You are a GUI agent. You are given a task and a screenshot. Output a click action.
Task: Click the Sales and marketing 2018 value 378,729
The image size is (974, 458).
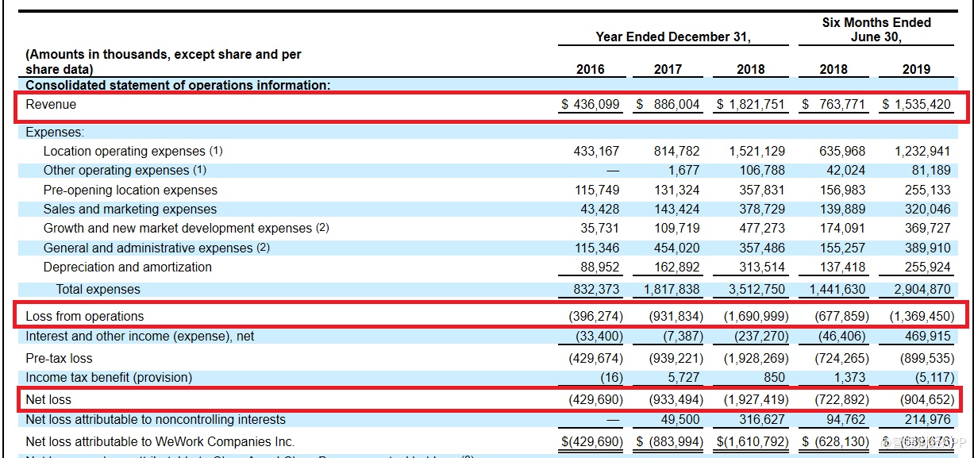point(757,210)
